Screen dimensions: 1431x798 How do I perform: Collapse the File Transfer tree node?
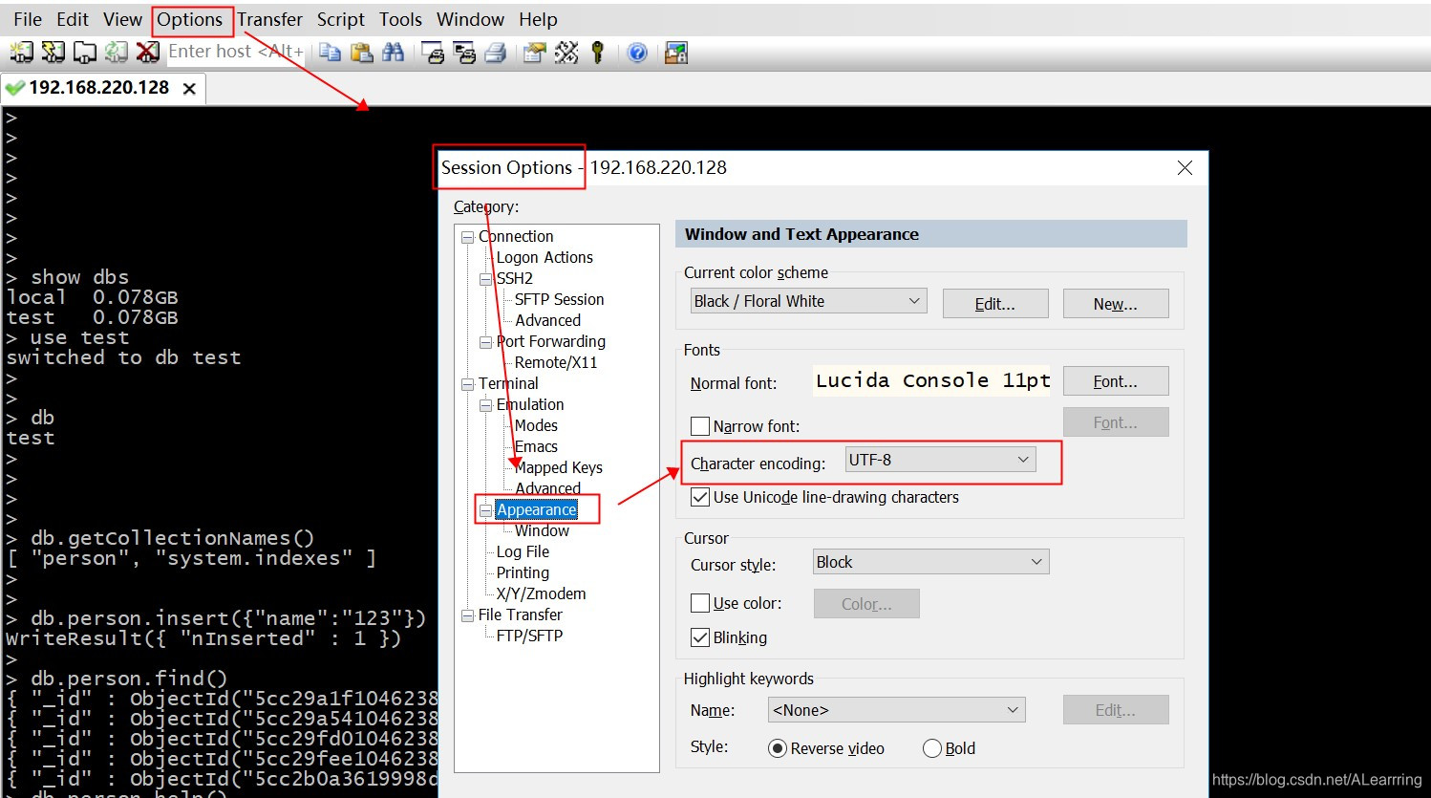pos(468,615)
